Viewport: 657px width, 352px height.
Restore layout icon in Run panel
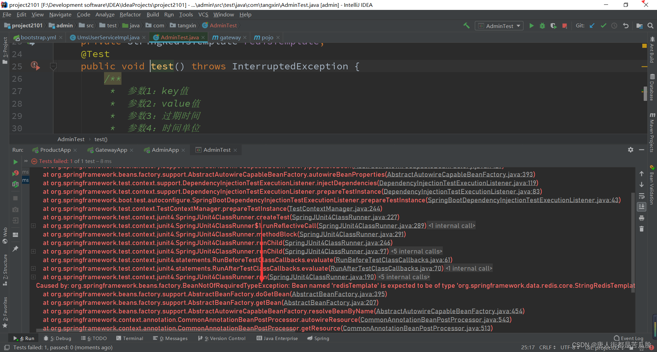15,235
